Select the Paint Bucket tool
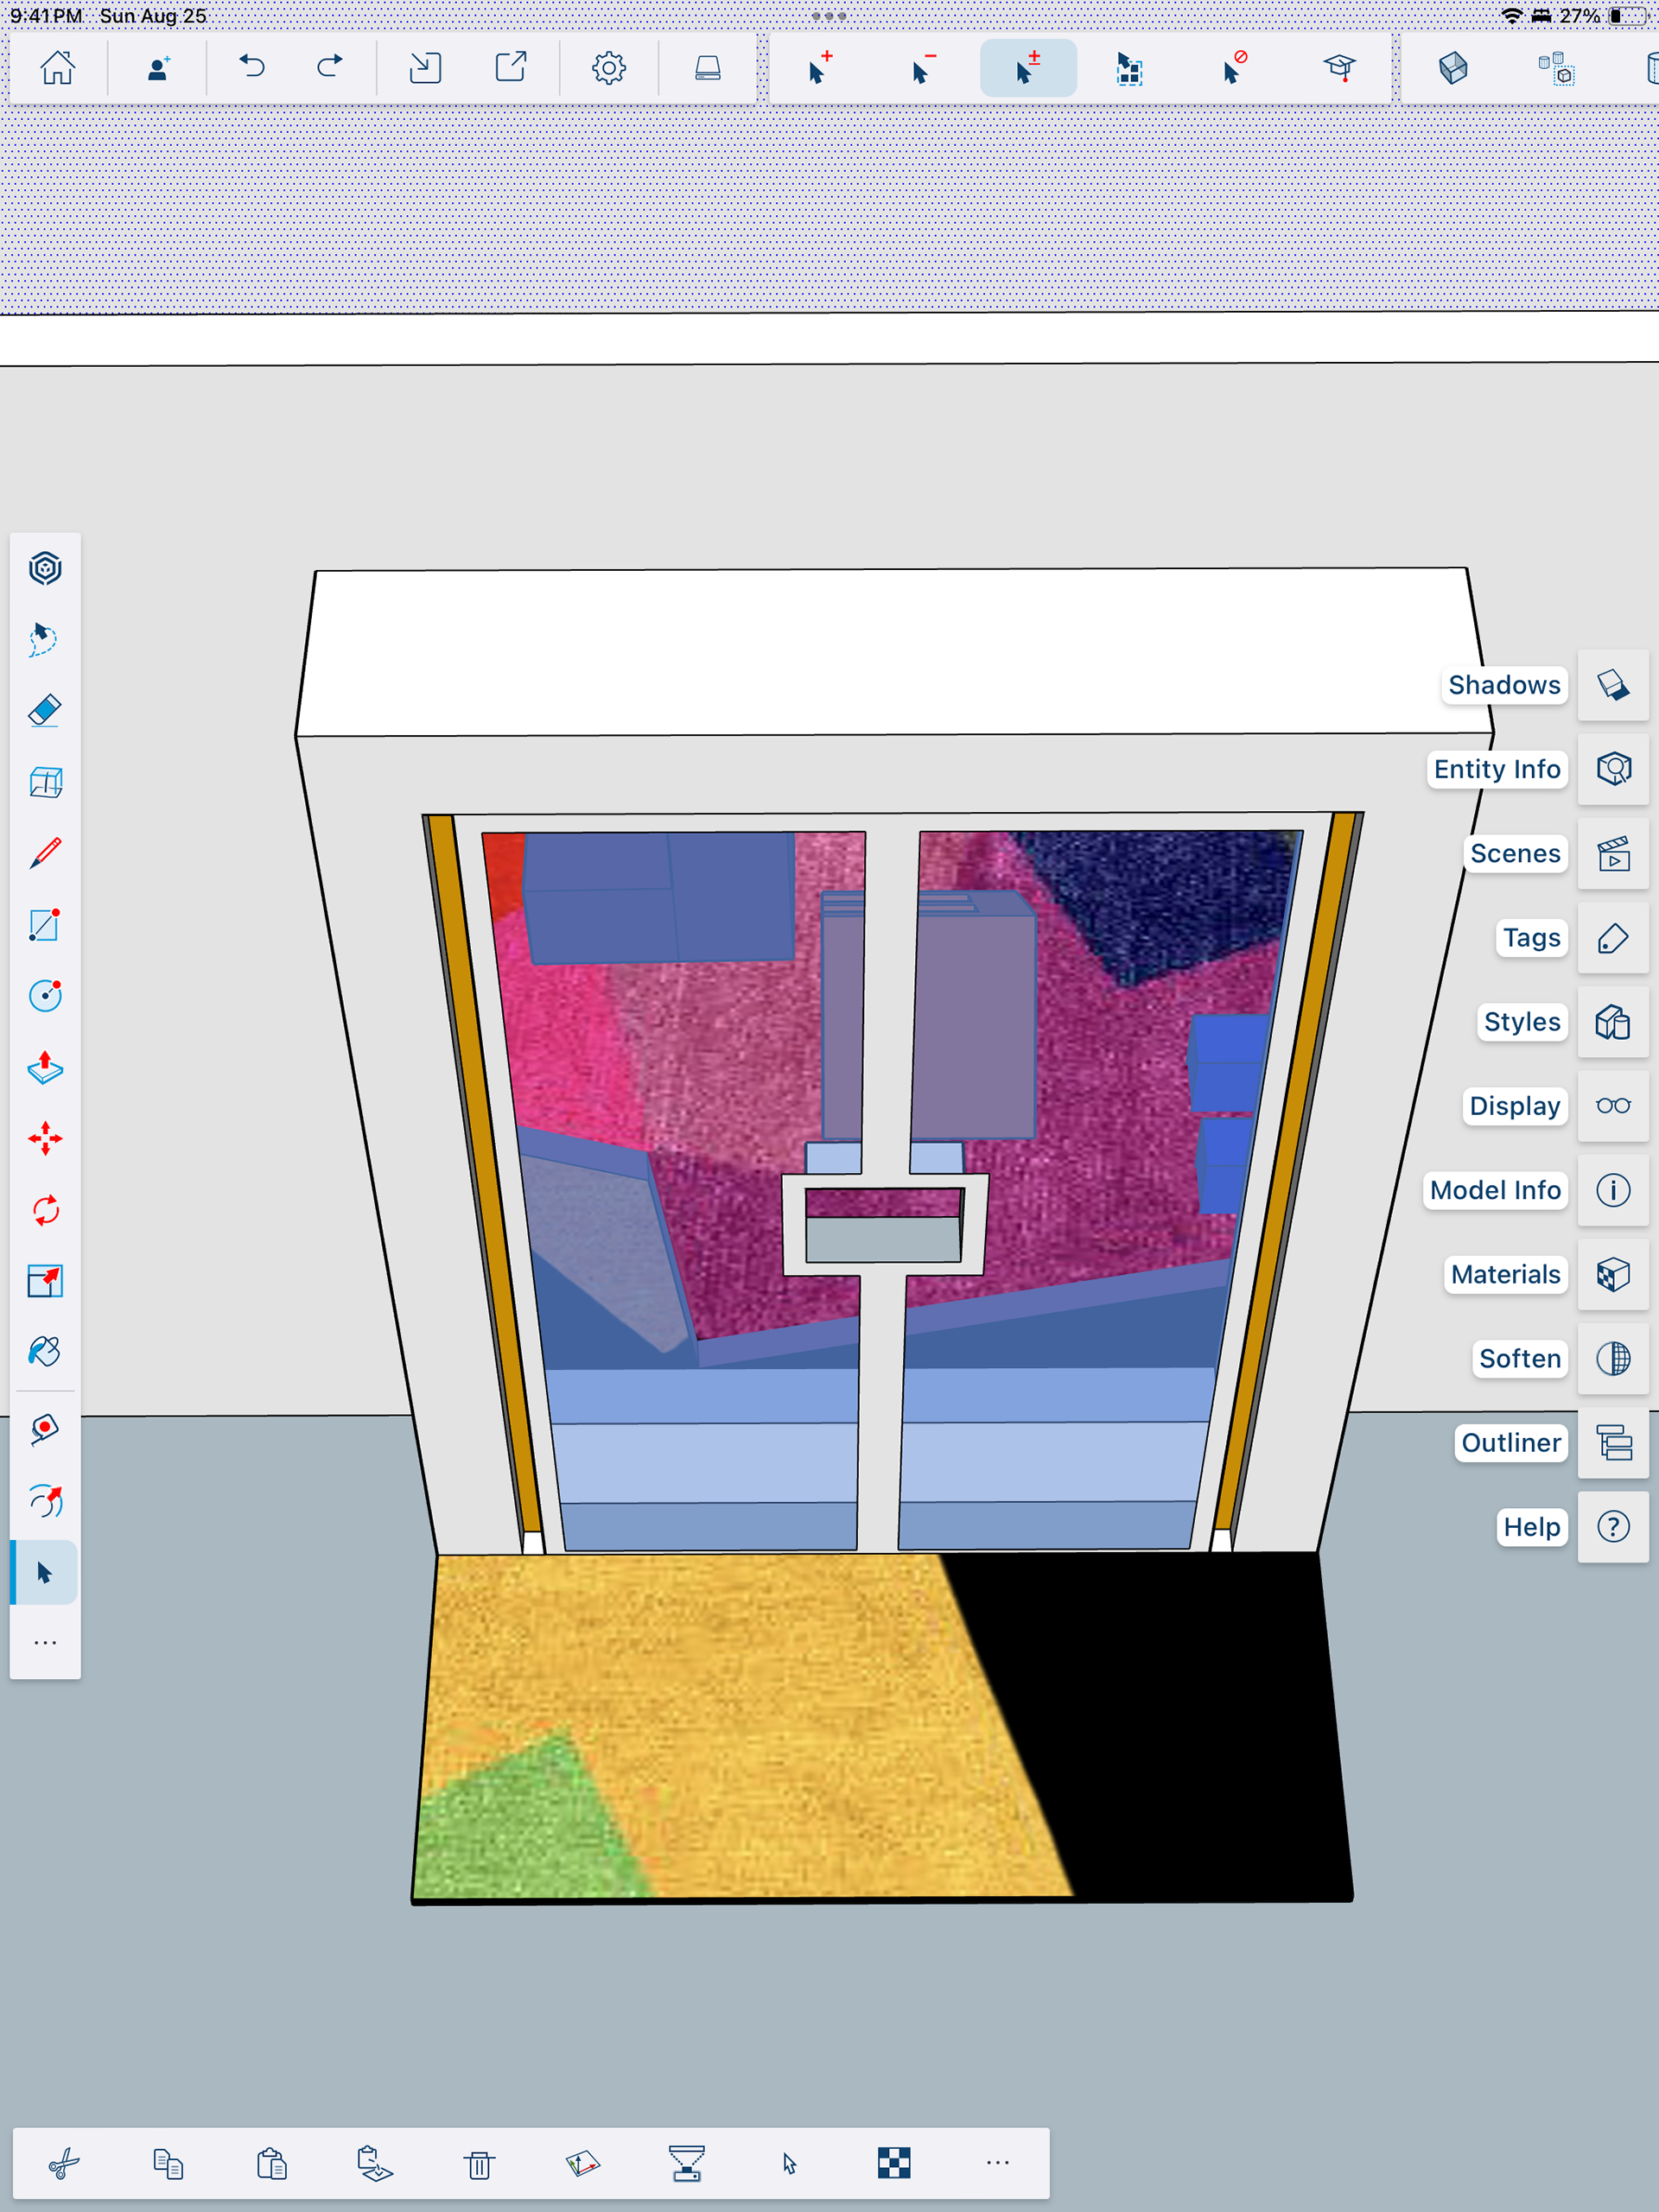The image size is (1659, 2212). point(45,1352)
